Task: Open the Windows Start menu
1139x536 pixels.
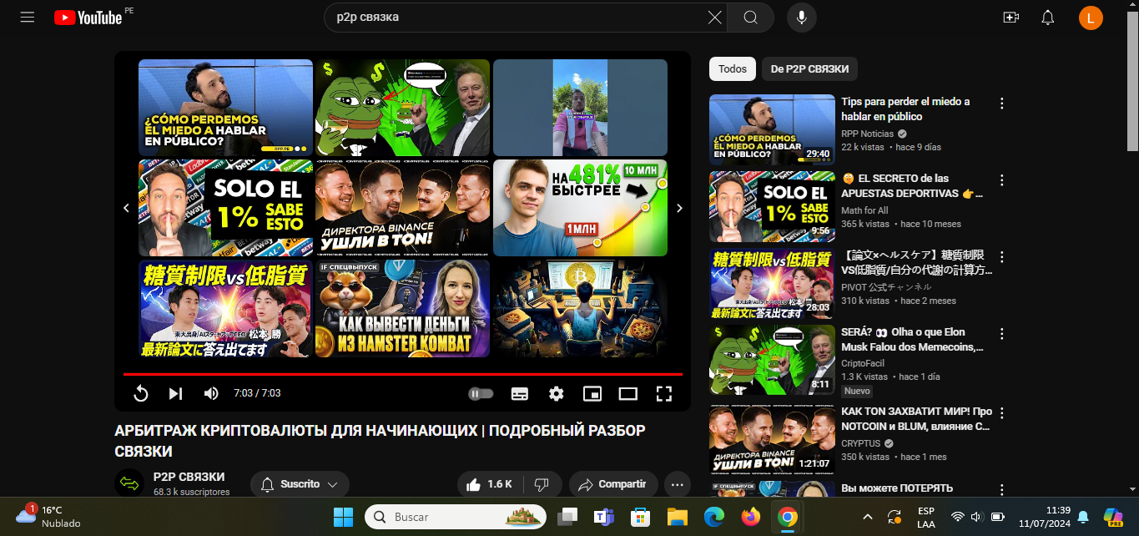Action: pos(343,517)
